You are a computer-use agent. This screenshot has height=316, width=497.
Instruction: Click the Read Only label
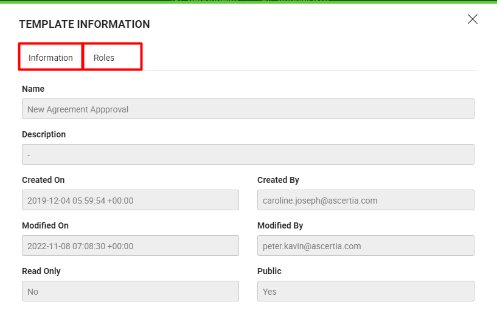tap(41, 271)
